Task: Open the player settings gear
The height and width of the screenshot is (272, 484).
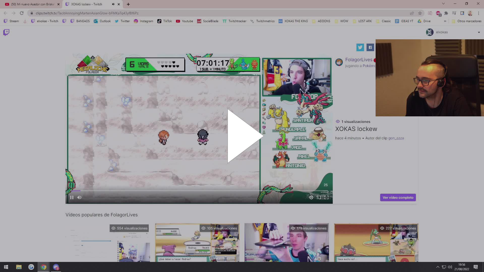Action: pos(311,197)
